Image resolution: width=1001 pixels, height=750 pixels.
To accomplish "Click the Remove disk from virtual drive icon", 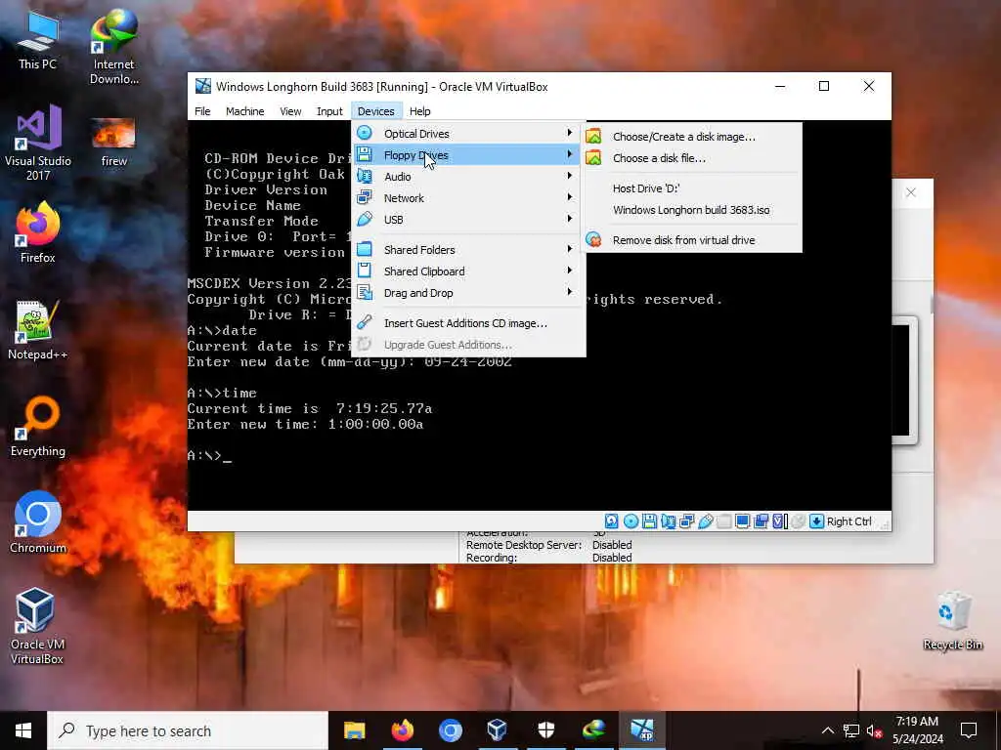I will point(593,240).
